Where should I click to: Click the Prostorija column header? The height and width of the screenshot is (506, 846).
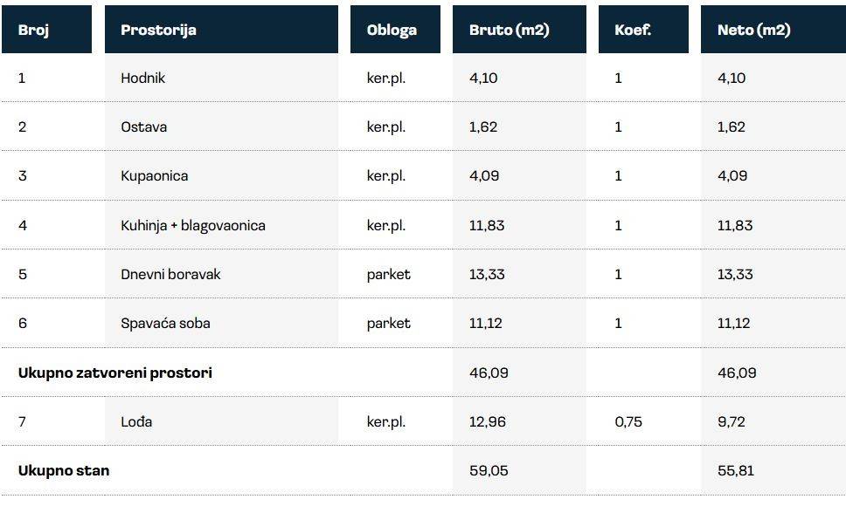pos(158,30)
